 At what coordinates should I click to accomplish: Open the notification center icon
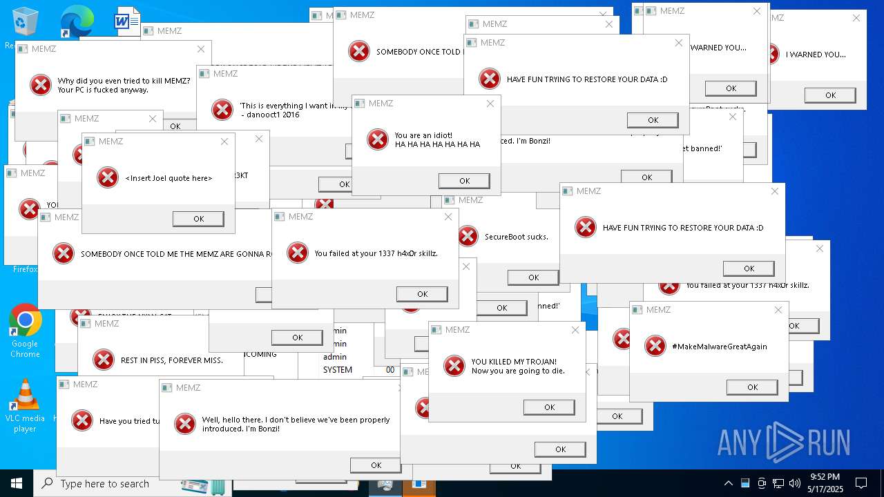861,483
